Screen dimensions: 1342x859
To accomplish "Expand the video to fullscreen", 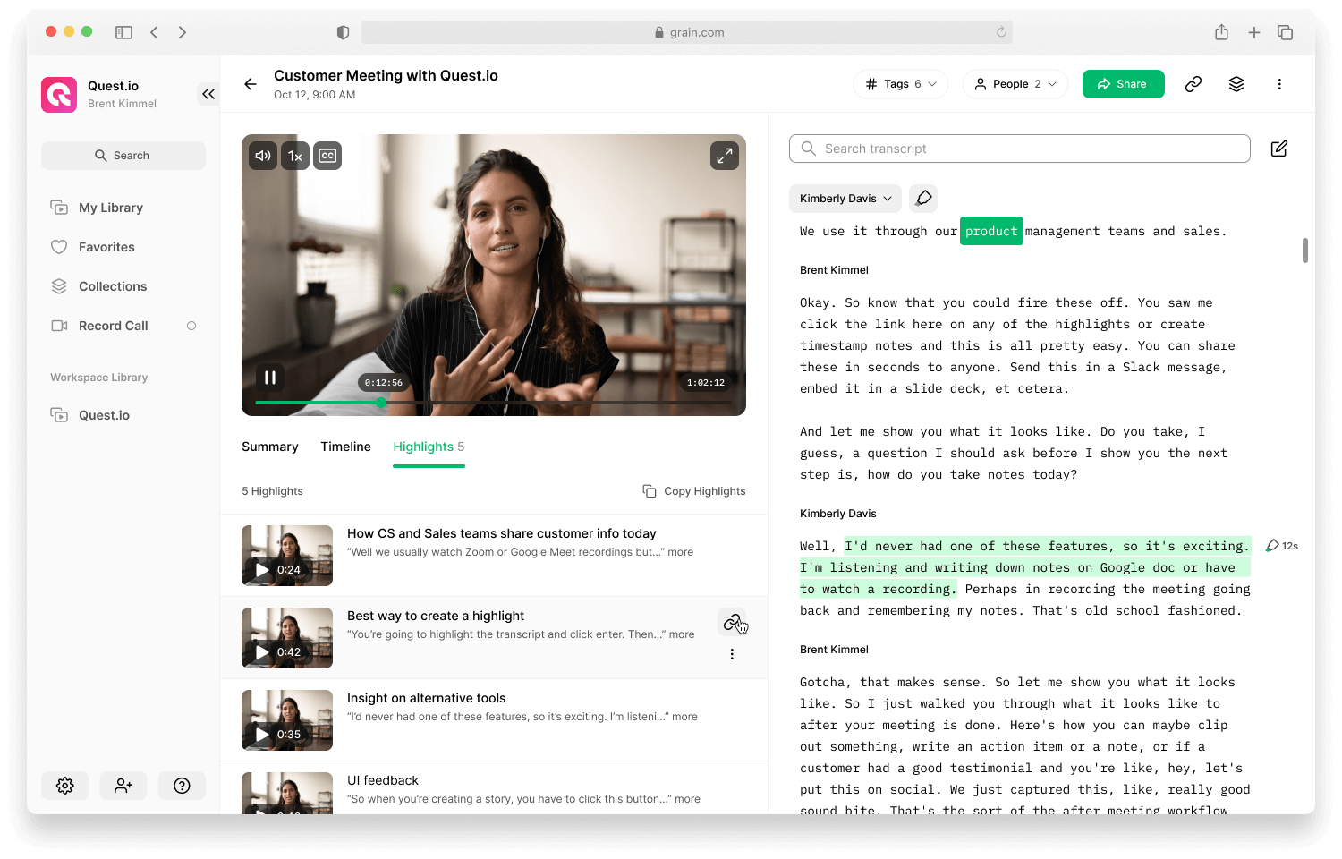I will pos(725,156).
